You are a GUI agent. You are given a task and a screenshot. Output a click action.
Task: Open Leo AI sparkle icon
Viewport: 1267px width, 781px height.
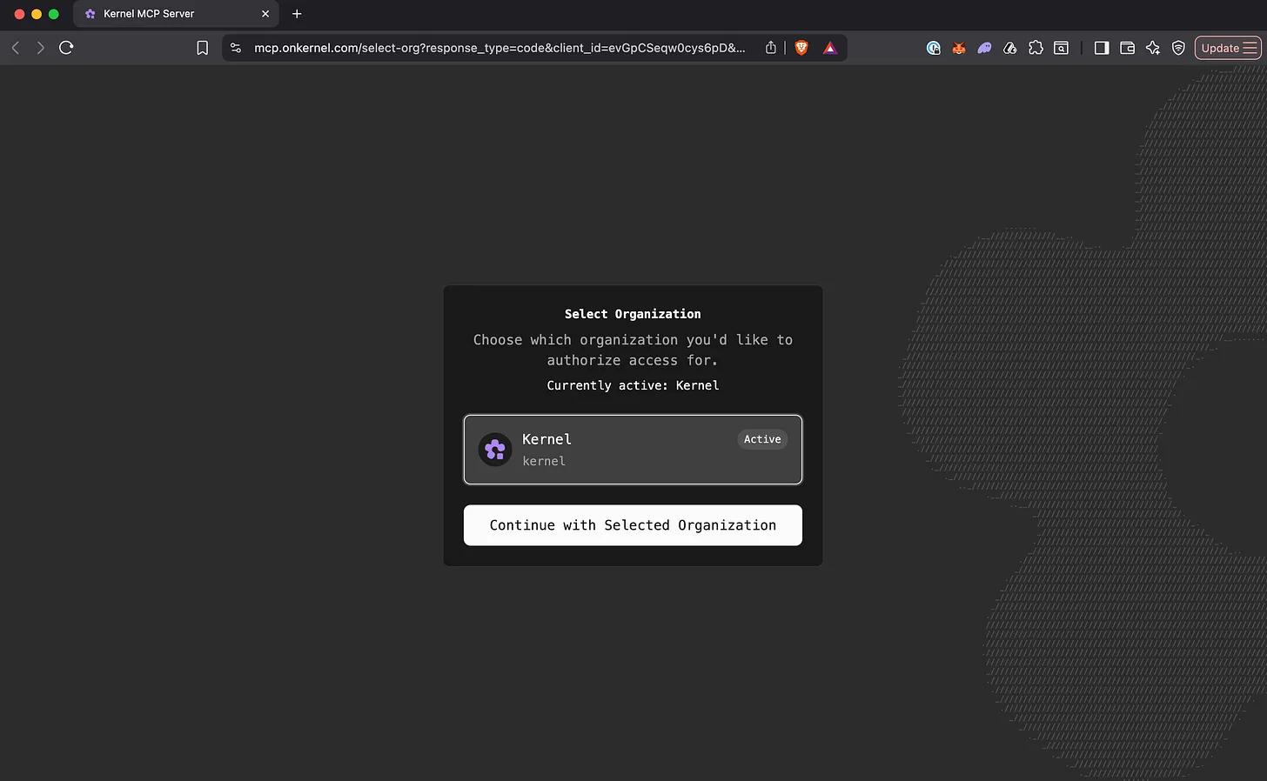(1153, 48)
